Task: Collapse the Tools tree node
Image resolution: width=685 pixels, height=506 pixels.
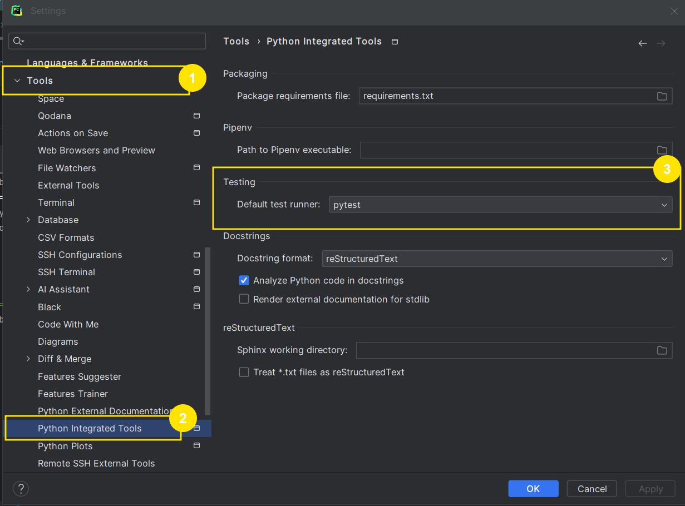Action: coord(17,81)
